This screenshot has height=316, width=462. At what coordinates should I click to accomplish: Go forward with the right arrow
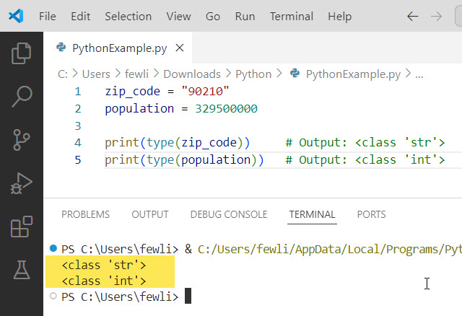pyautogui.click(x=436, y=16)
